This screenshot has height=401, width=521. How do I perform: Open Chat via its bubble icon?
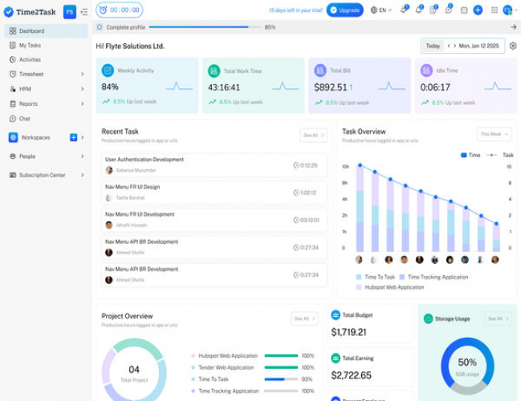coord(13,119)
